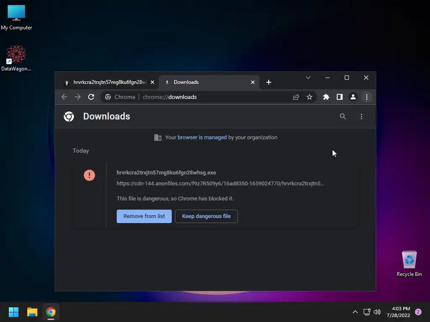Click the Chrome taskbar icon
The width and height of the screenshot is (430, 322).
(51, 312)
